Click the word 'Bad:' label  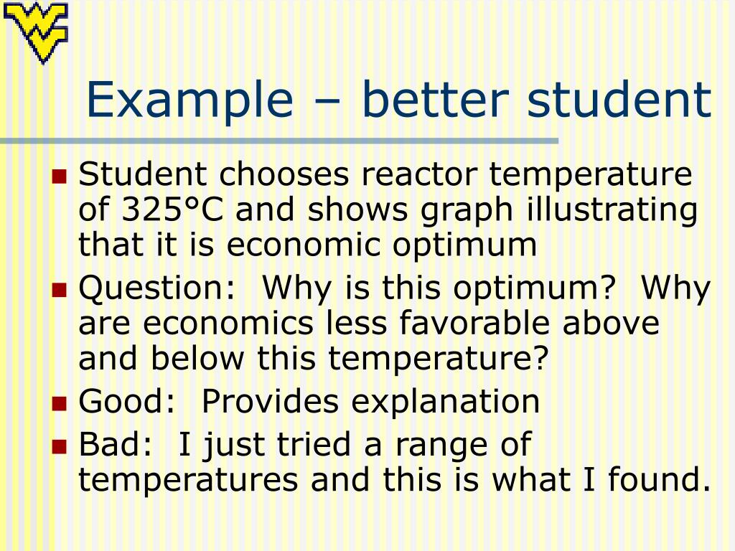[116, 443]
